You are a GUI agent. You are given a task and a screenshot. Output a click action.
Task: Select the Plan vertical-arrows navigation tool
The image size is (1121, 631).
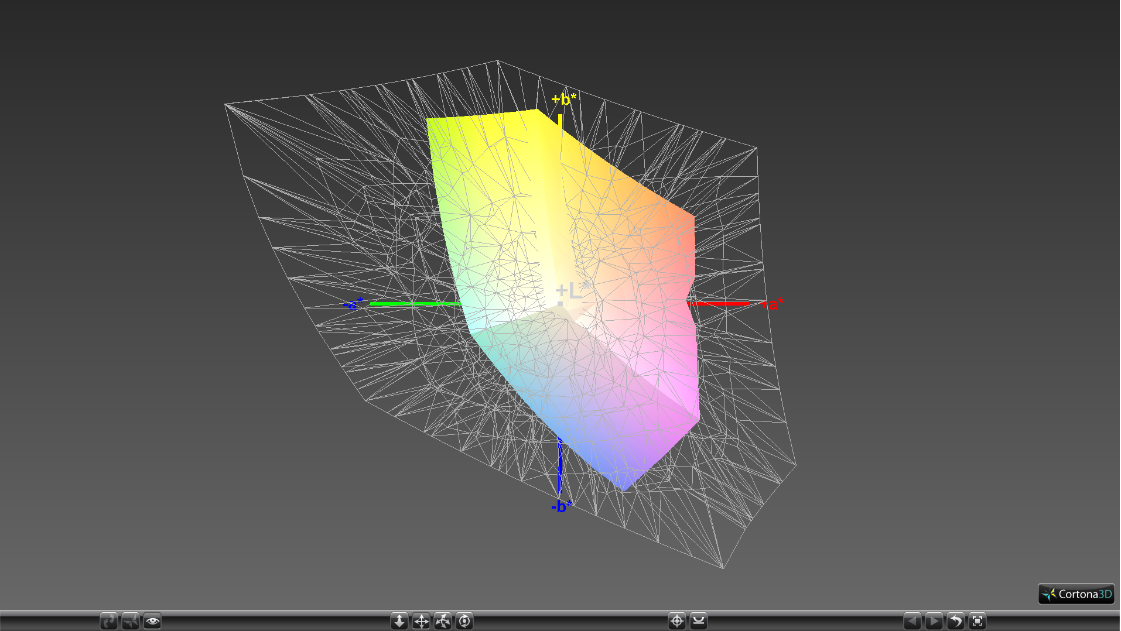point(399,621)
